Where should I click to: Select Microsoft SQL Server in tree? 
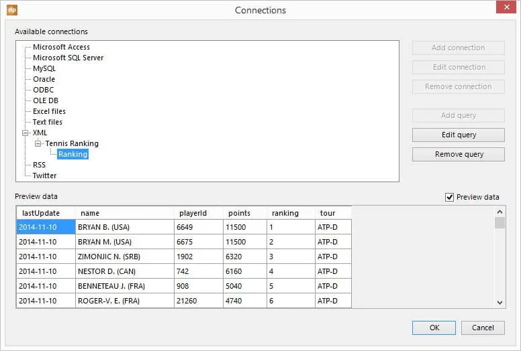pyautogui.click(x=68, y=58)
